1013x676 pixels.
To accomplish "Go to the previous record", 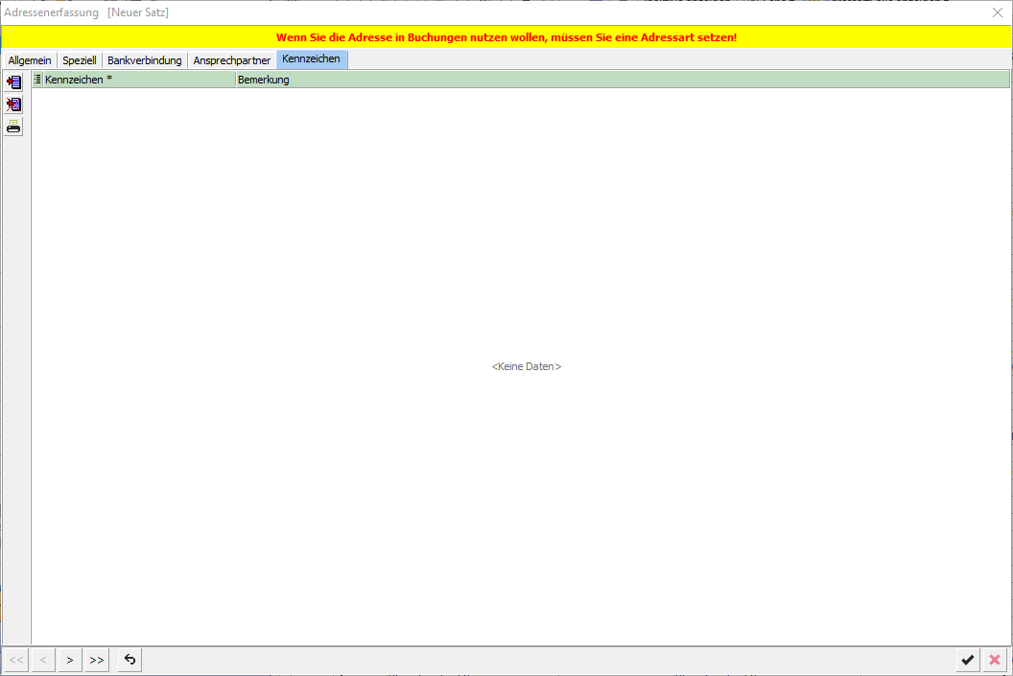I will pos(43,660).
